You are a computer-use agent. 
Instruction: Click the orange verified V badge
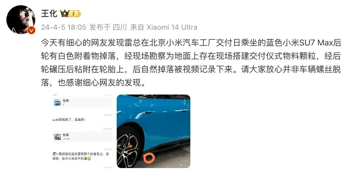[32, 30]
